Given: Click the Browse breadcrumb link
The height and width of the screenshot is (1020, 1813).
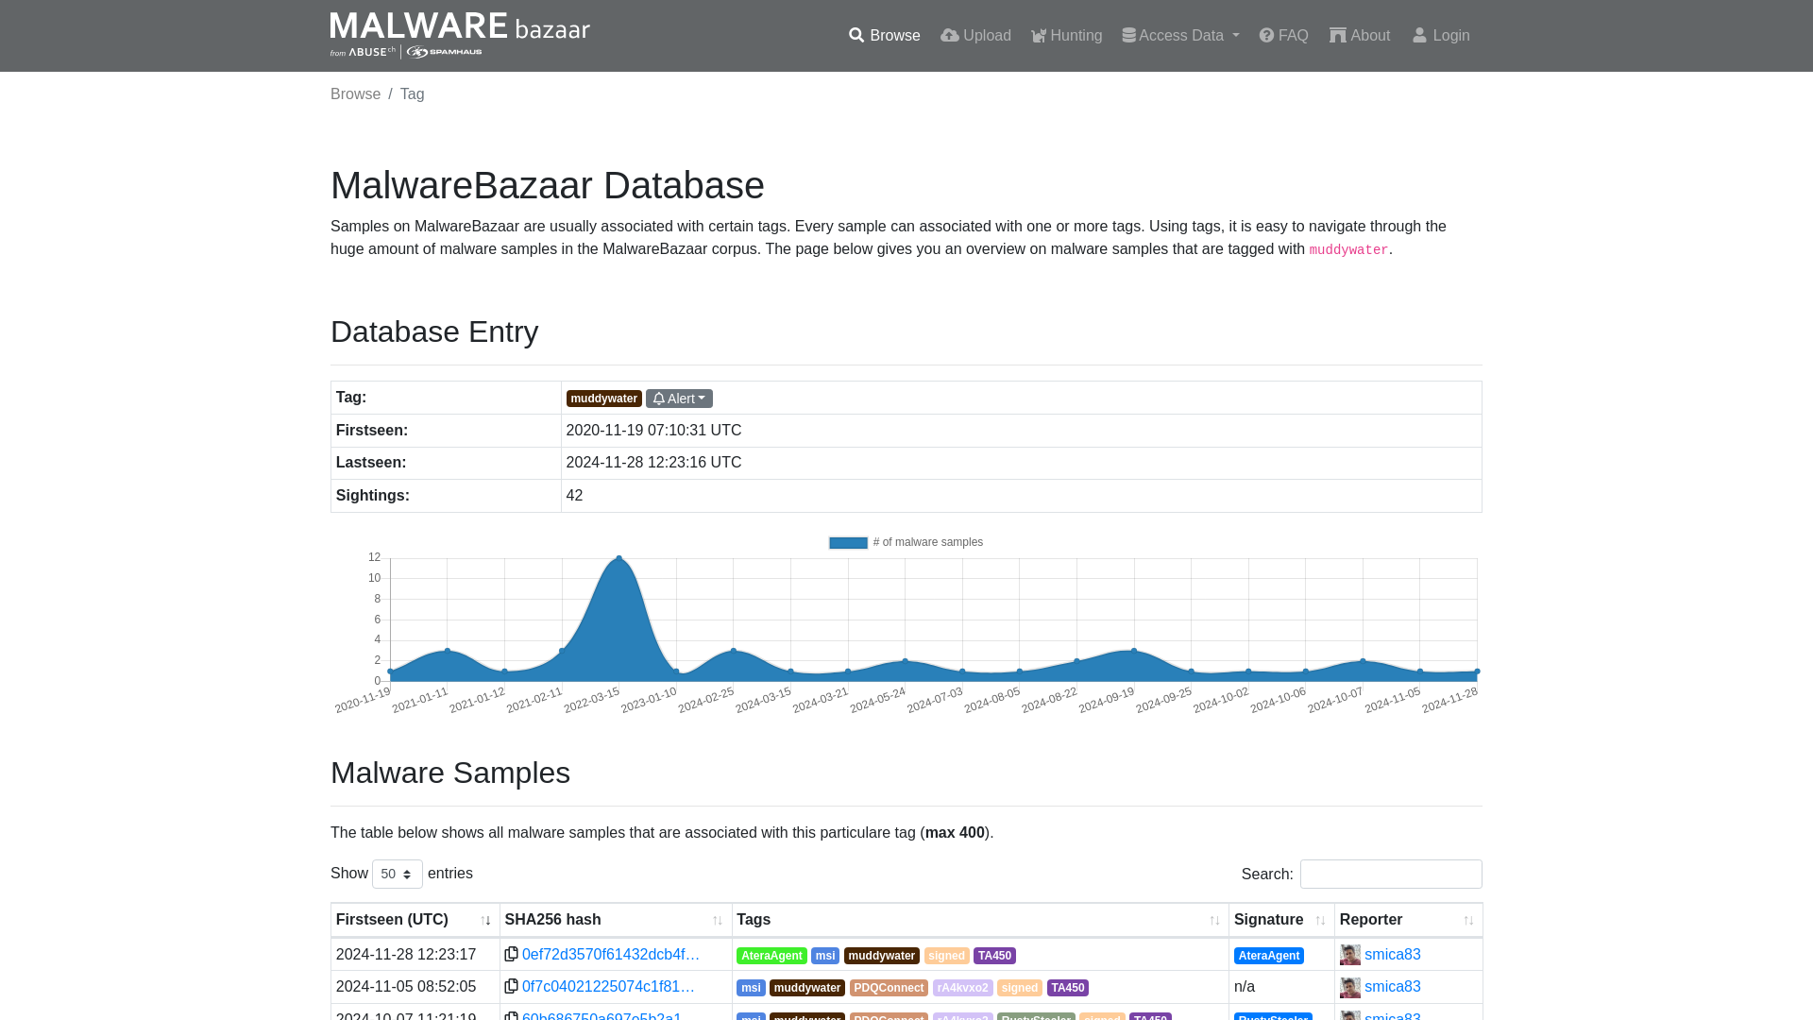Looking at the screenshot, I should [355, 94].
